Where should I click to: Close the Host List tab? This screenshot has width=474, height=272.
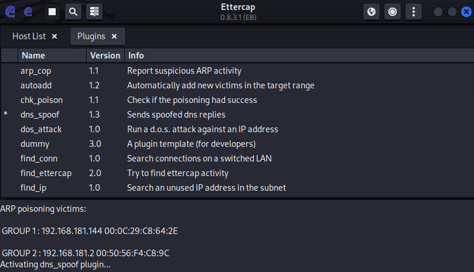coord(54,36)
